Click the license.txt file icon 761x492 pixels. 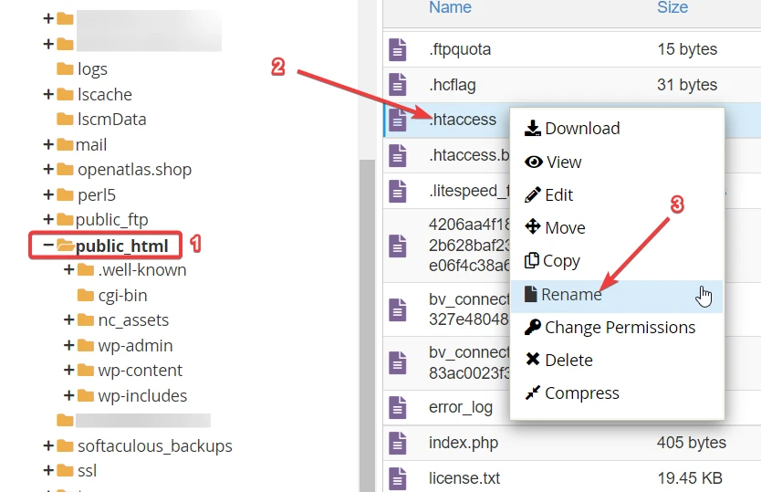[x=398, y=478]
